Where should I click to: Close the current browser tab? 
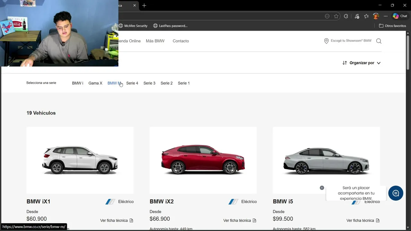[x=135, y=5]
